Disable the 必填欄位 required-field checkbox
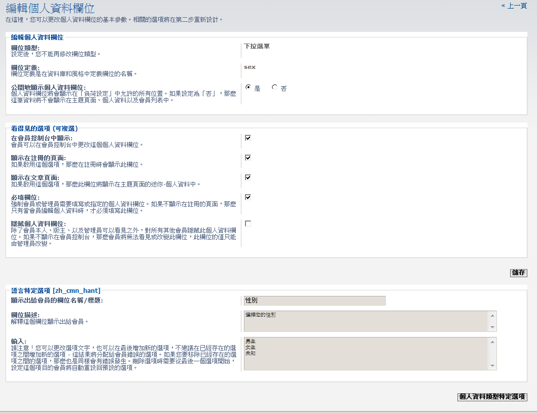This screenshot has height=414, width=537. (x=248, y=197)
